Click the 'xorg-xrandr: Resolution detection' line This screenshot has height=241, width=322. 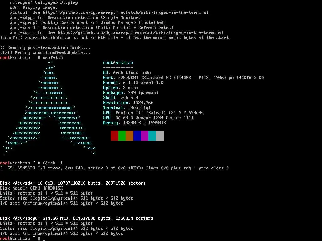click(92, 28)
